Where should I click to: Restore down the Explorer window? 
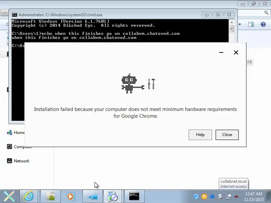pyautogui.click(x=253, y=4)
